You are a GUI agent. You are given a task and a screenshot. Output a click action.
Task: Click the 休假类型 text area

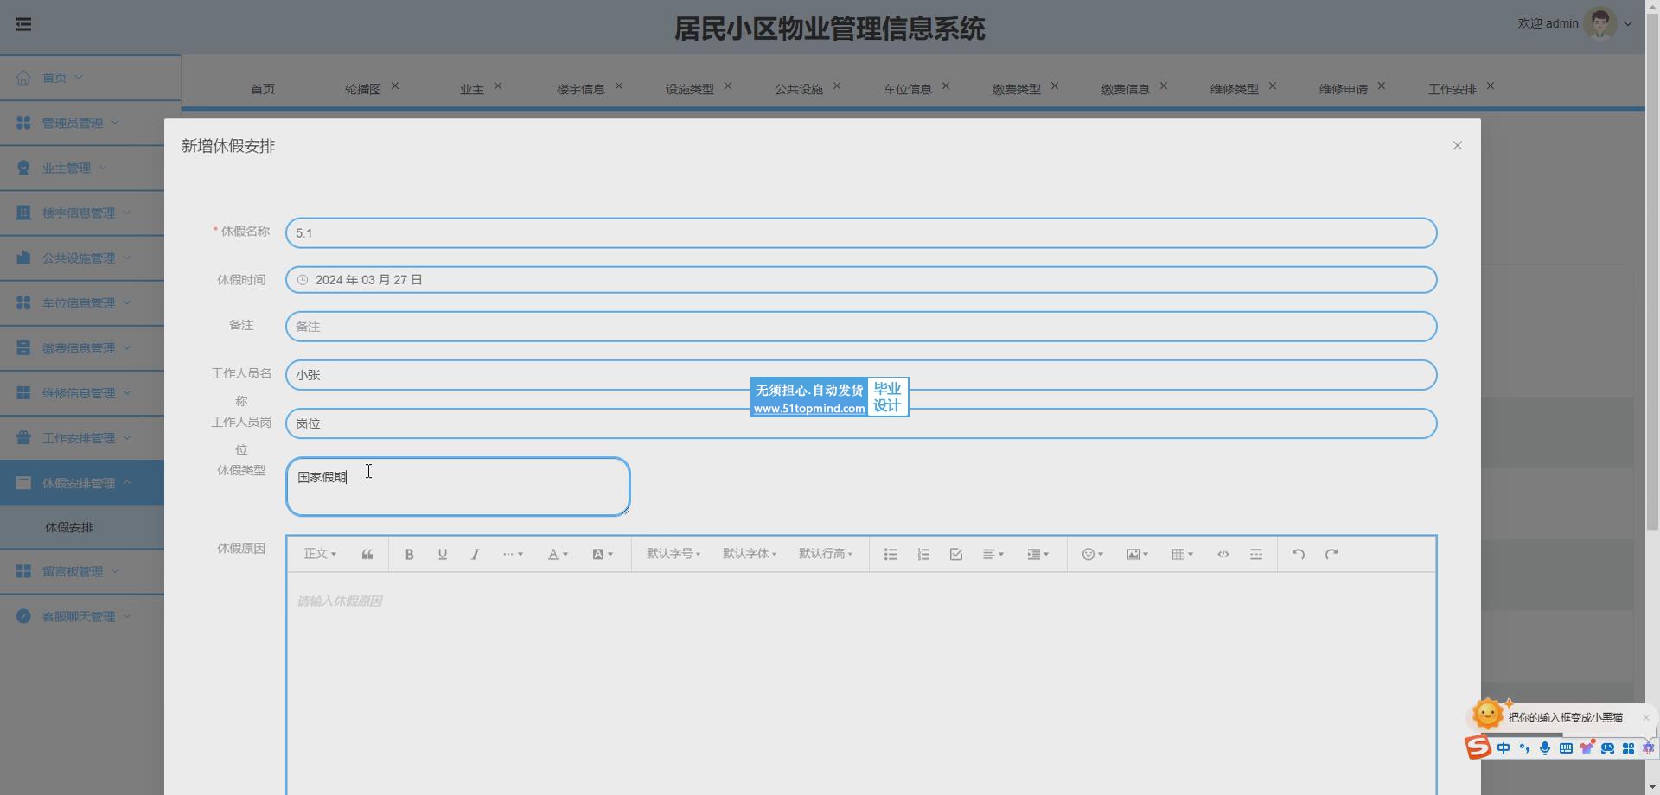click(458, 487)
